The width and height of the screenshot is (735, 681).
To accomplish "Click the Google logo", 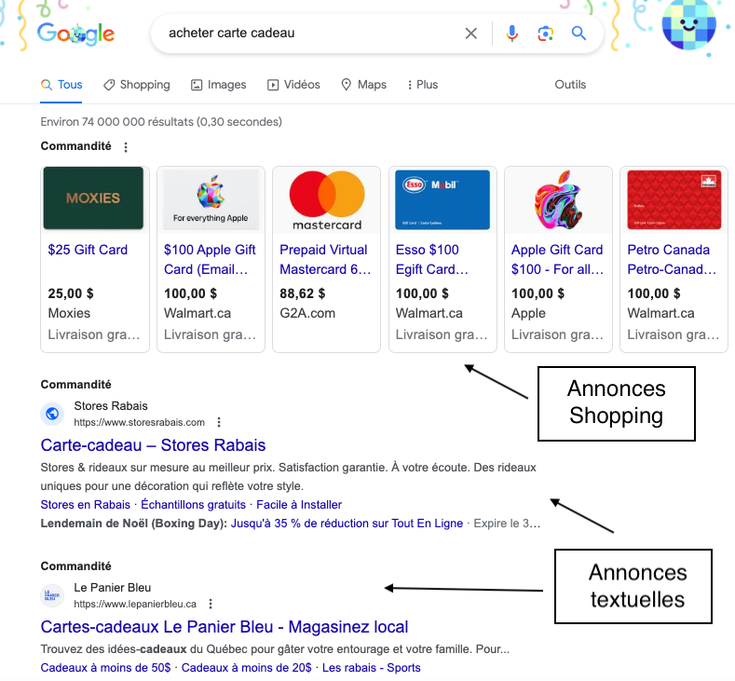I will coord(75,34).
